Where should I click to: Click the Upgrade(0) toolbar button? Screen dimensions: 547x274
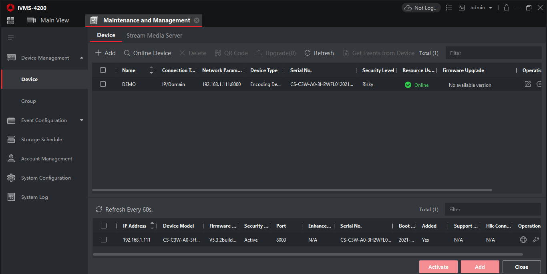276,53
